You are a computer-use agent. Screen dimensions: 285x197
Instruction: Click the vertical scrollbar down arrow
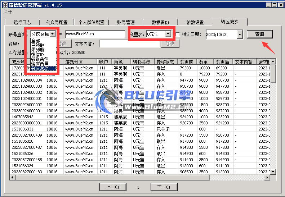click(273, 171)
